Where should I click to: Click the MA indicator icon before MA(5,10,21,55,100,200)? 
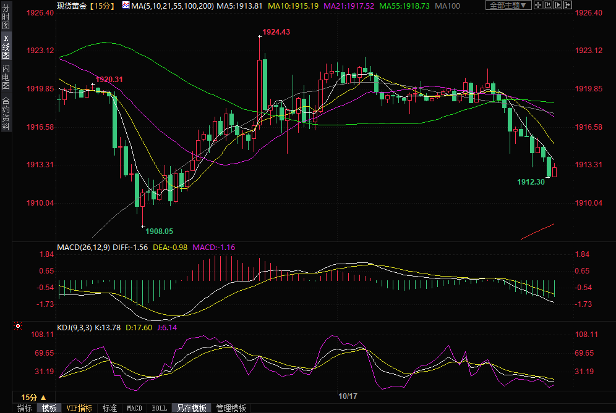[126, 6]
